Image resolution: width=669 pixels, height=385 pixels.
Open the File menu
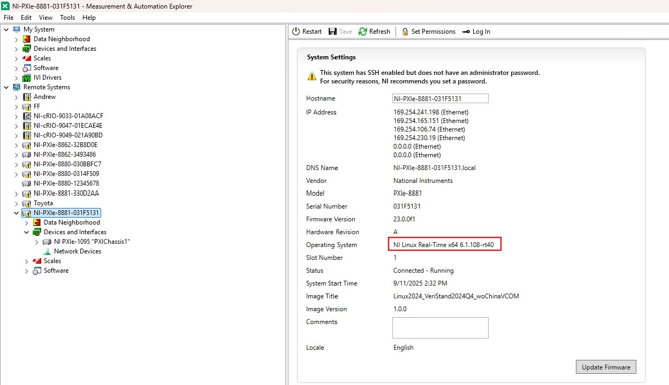point(9,18)
